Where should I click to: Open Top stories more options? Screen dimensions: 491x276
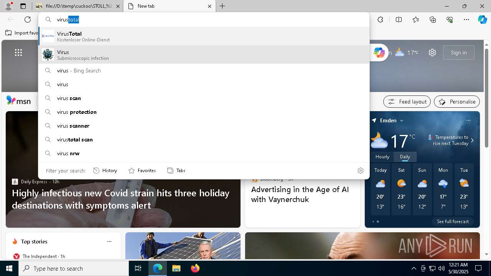pyautogui.click(x=109, y=242)
